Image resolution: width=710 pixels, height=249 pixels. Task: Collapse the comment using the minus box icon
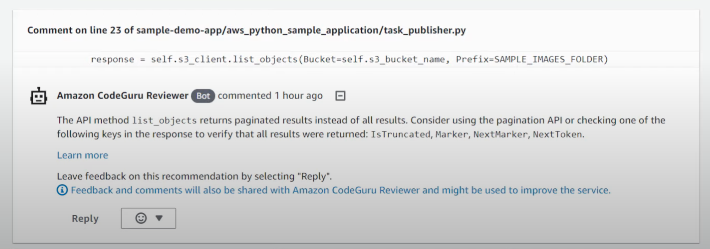340,96
